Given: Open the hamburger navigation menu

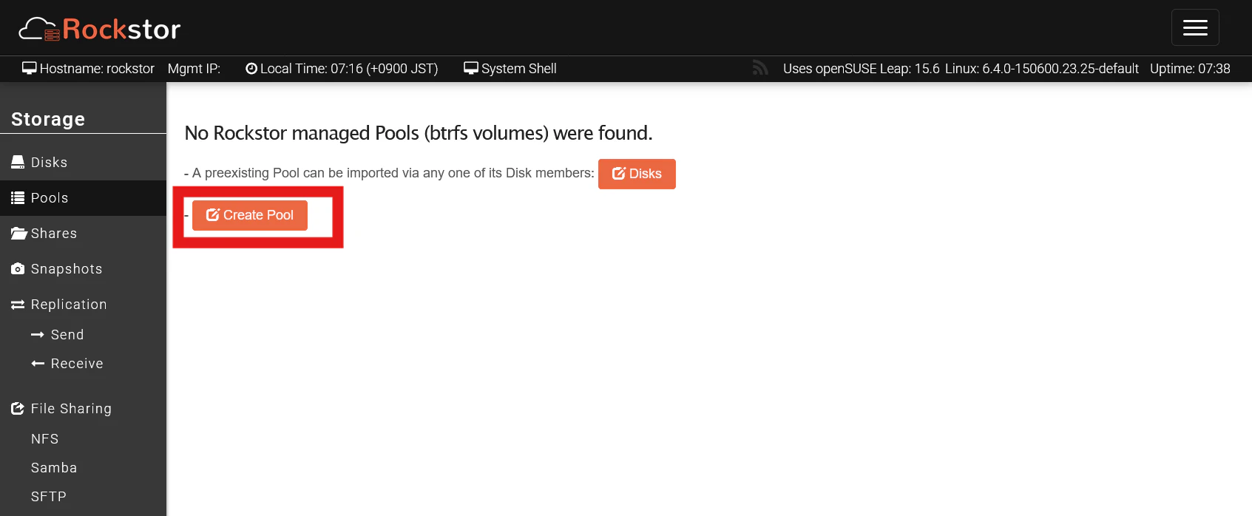Looking at the screenshot, I should tap(1195, 27).
